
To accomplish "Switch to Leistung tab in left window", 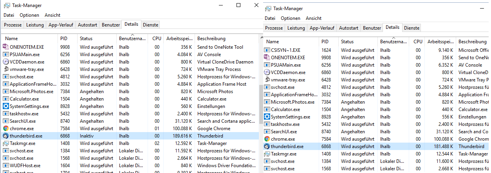I will tap(35, 25).
